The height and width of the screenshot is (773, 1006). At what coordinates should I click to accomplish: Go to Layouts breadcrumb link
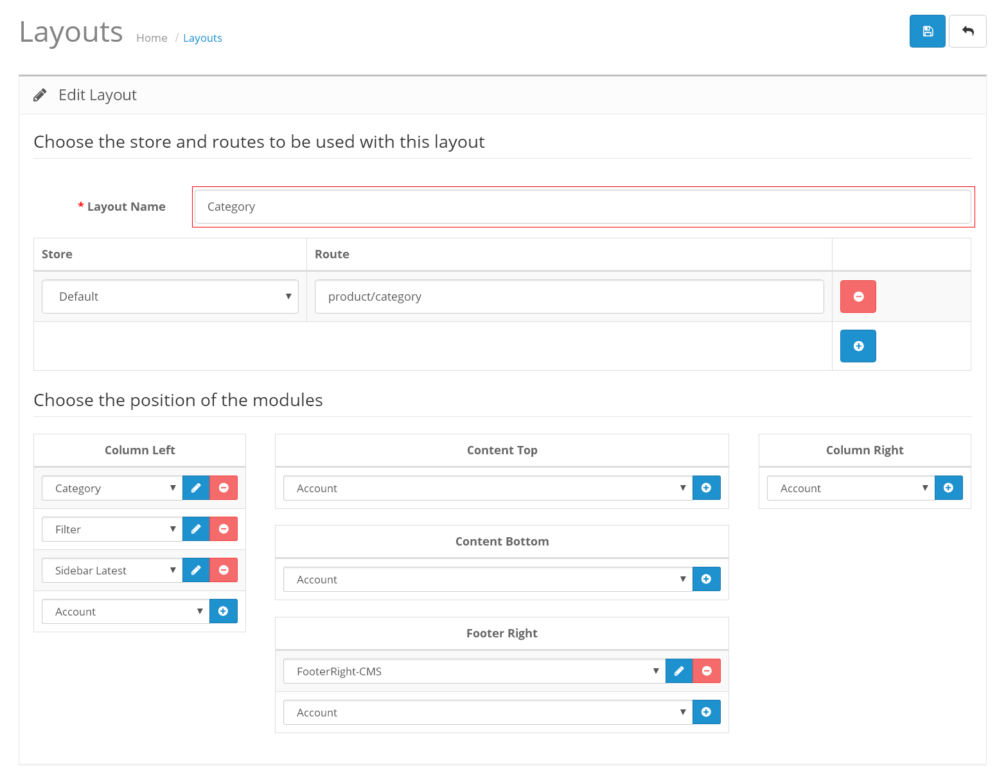click(x=202, y=39)
